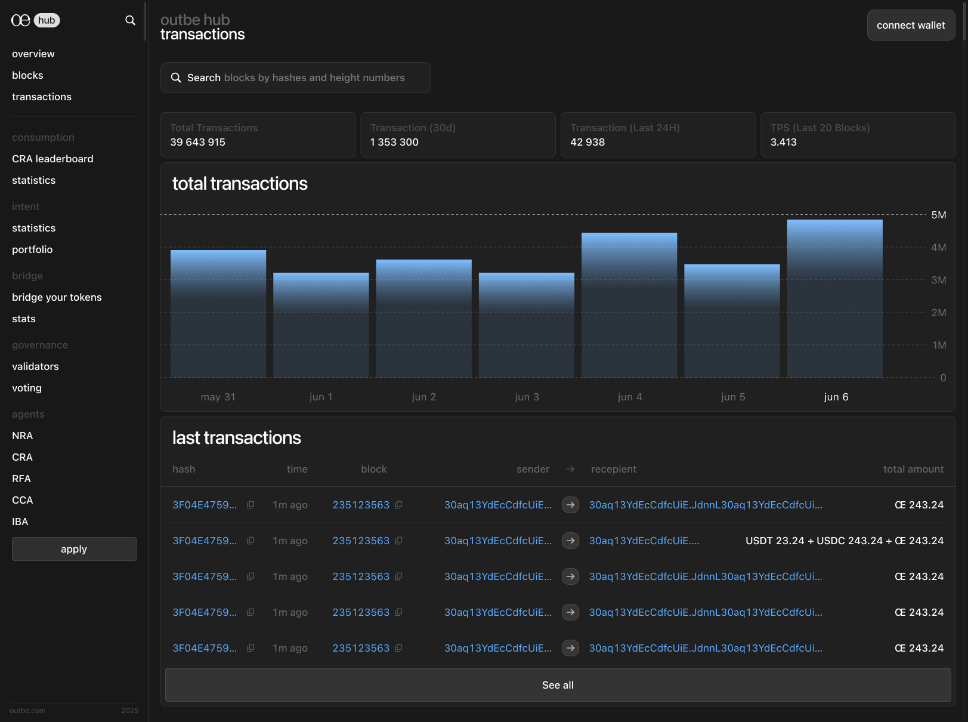The width and height of the screenshot is (968, 722).
Task: Select the IBA agent
Action: tap(20, 522)
